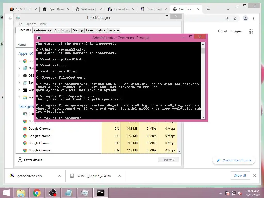The image size is (264, 198).
Task: Click Command Prompt title bar icon
Action: [x=39, y=38]
